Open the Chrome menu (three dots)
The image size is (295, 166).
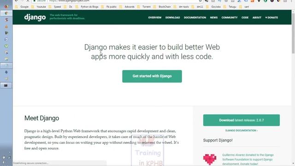point(292,1)
